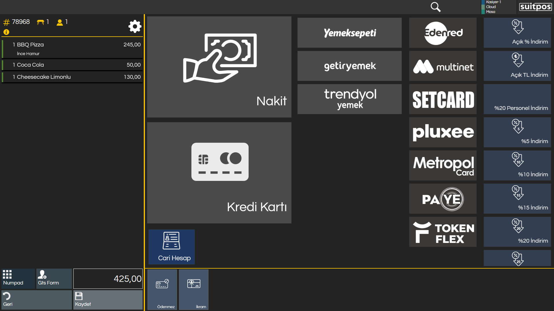
Task: Select trendyol yemek payment
Action: 350,99
